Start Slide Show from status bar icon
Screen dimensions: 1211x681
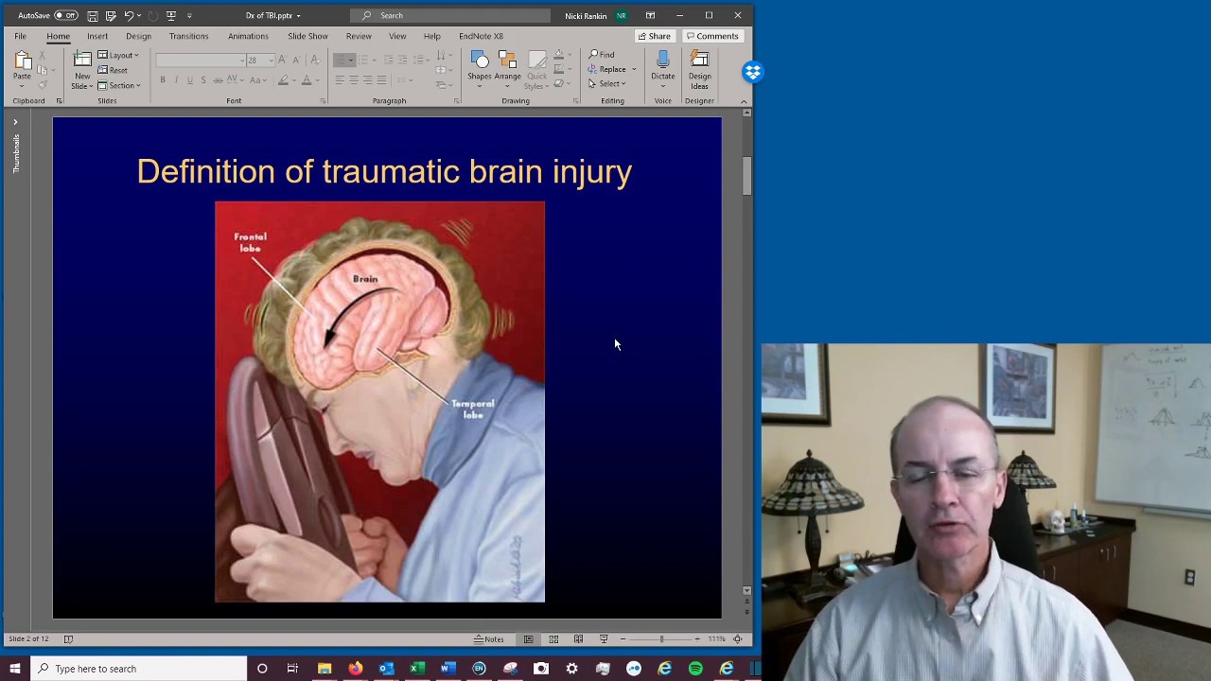tap(604, 639)
